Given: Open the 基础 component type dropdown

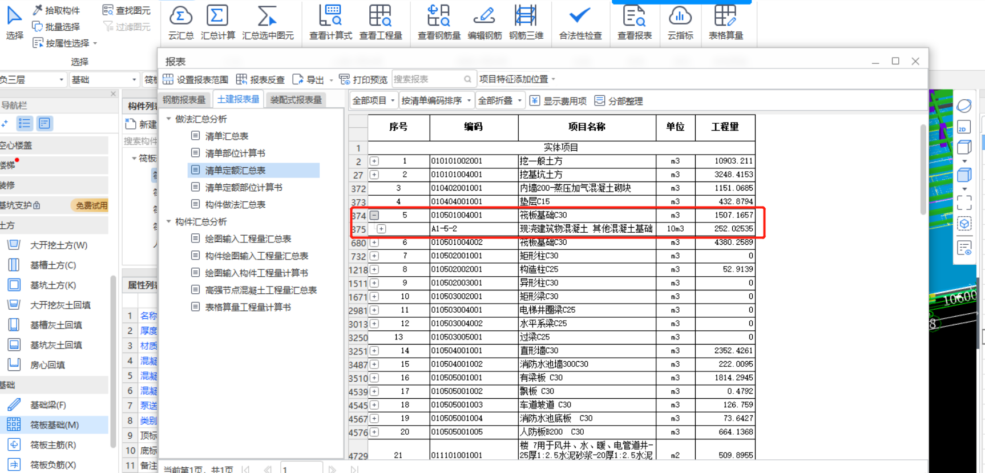Looking at the screenshot, I should pyautogui.click(x=104, y=80).
